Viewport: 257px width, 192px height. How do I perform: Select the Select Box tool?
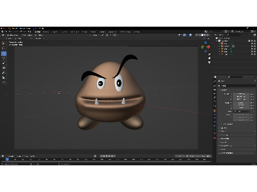click(x=4, y=43)
